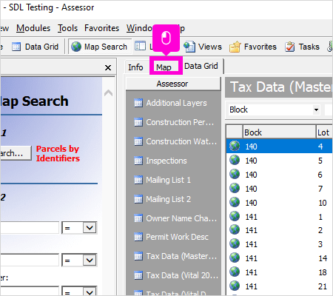Image resolution: width=333 pixels, height=296 pixels.
Task: Click the Assessor header button
Action: pos(173,84)
